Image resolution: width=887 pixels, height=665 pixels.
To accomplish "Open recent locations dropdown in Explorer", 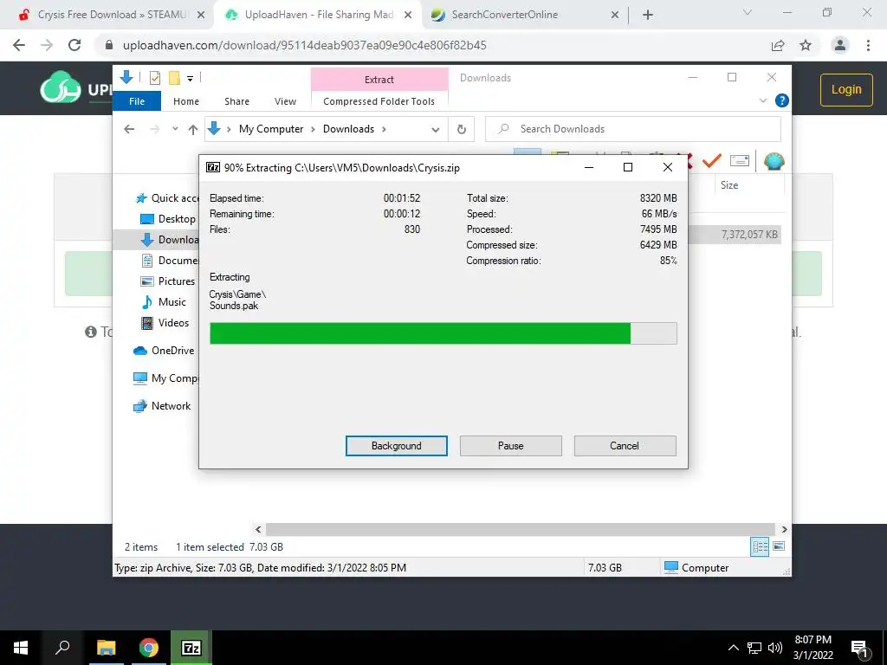I will (x=175, y=129).
